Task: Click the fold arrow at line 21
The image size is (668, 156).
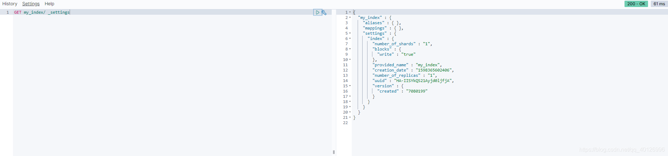Action: [350, 117]
